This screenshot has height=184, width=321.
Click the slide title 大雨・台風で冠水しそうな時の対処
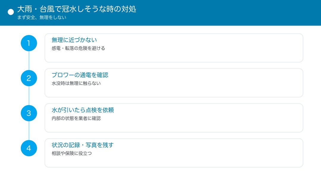pos(77,9)
